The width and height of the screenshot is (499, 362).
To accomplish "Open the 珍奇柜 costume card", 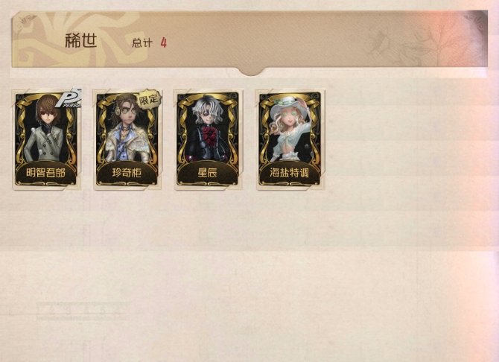I will tap(127, 139).
